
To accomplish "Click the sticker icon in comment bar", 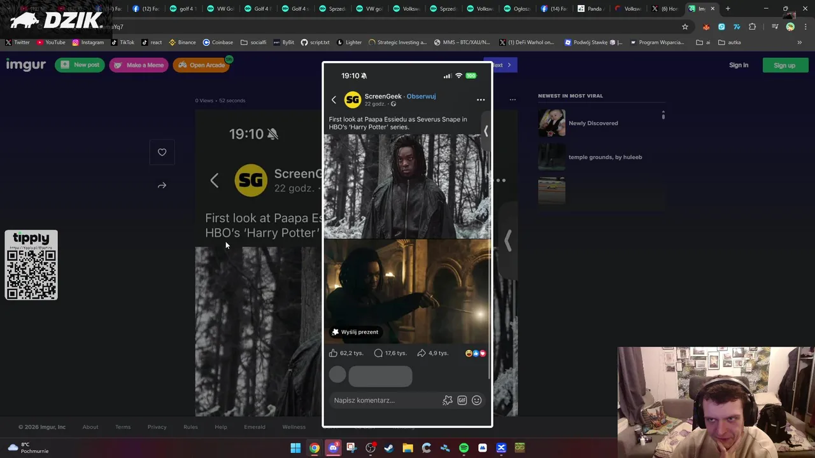I will pos(448,400).
